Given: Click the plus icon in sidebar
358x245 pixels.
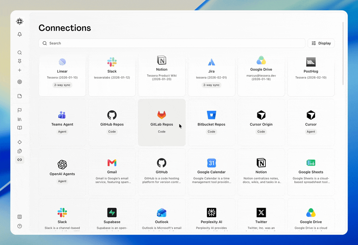Looking at the screenshot, I should coord(19,70).
